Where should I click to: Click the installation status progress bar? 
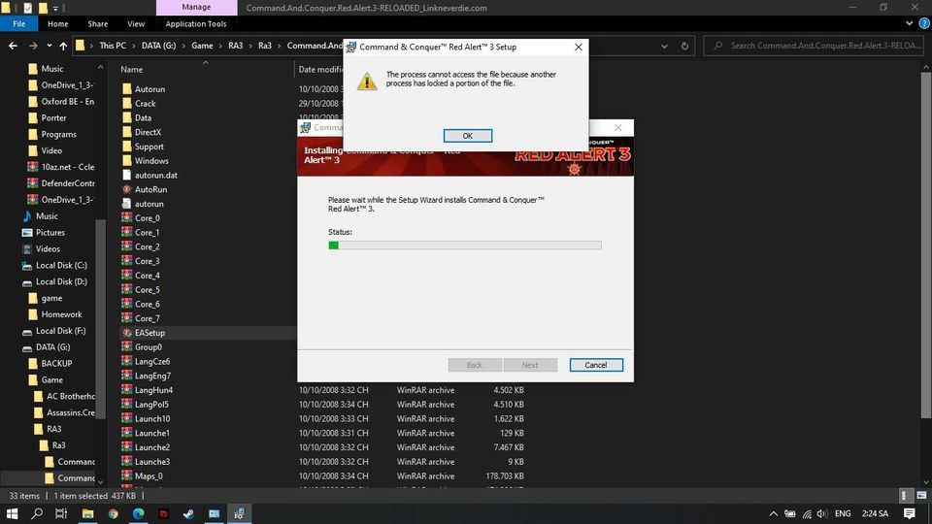464,246
